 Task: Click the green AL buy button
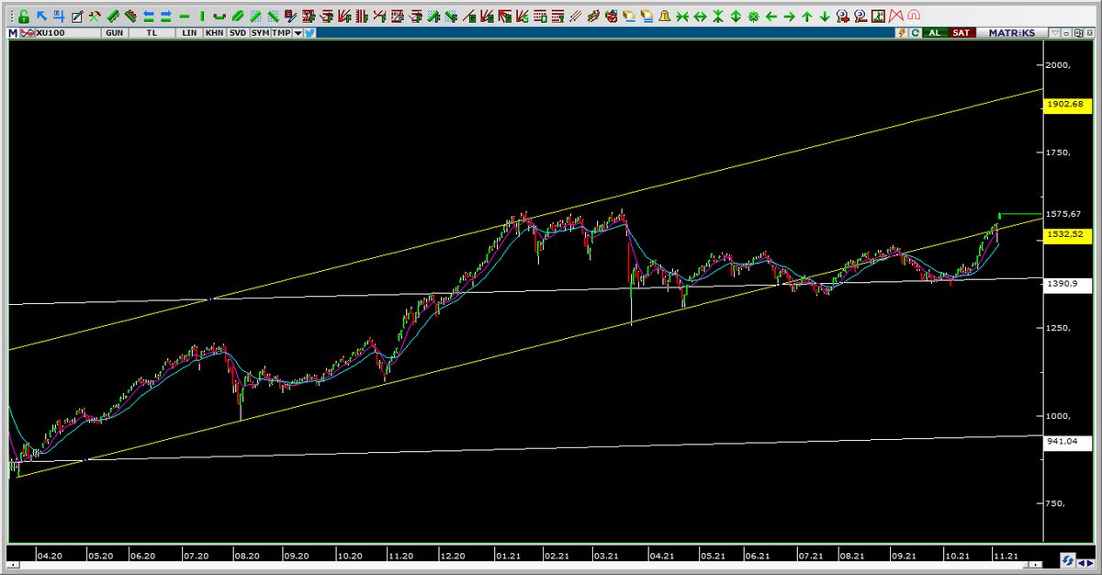point(936,33)
